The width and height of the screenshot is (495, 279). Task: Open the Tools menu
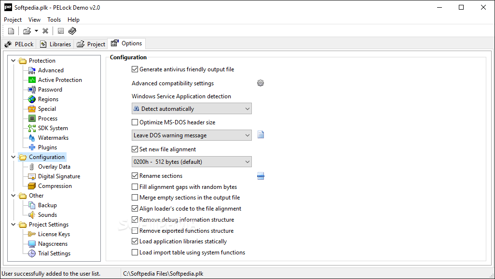(54, 20)
